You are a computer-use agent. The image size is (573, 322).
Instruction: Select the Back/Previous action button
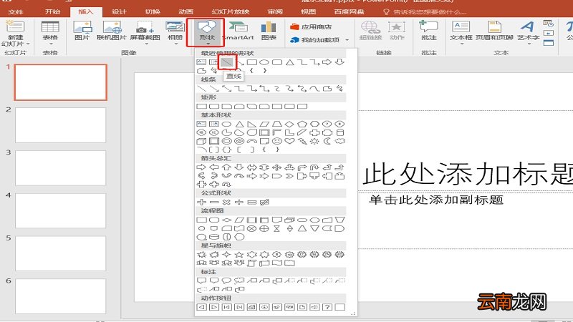point(201,307)
